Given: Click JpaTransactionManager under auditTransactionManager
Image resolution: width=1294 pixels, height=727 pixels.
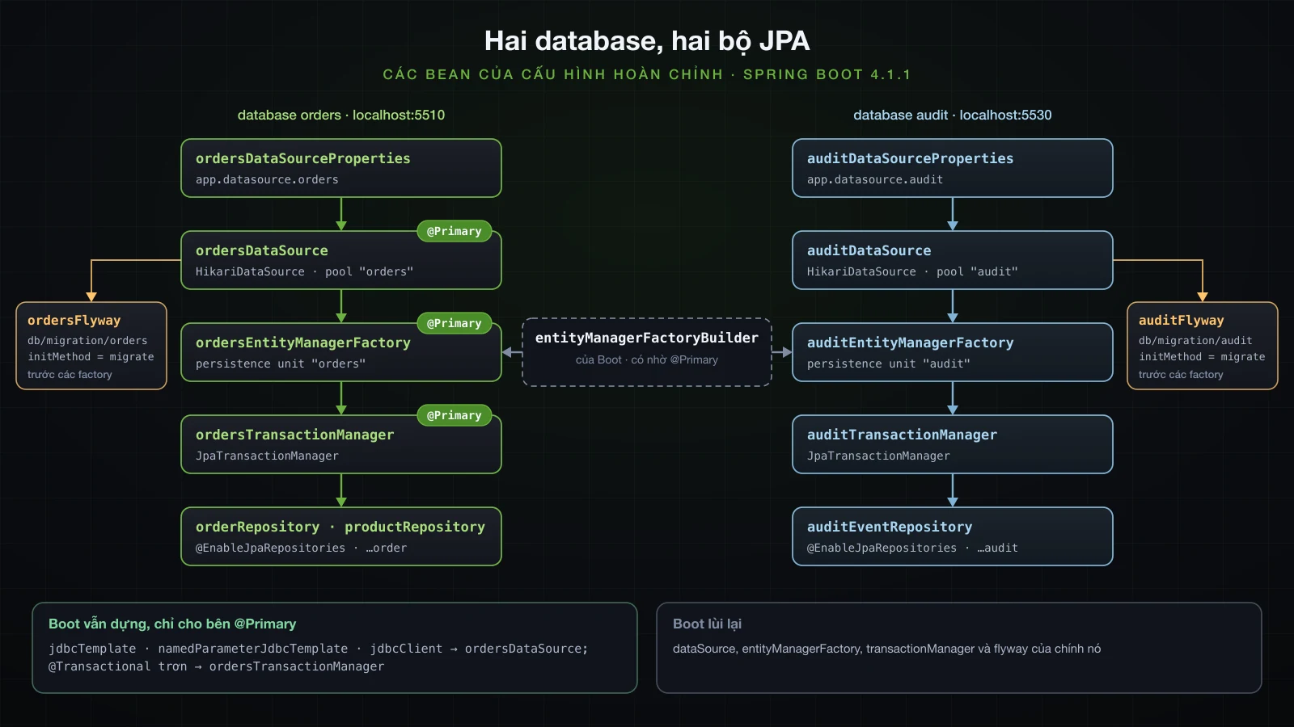Looking at the screenshot, I should pos(878,456).
